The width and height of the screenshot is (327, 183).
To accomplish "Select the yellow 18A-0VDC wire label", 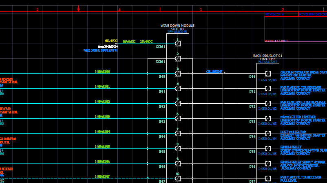I will tap(111, 41).
